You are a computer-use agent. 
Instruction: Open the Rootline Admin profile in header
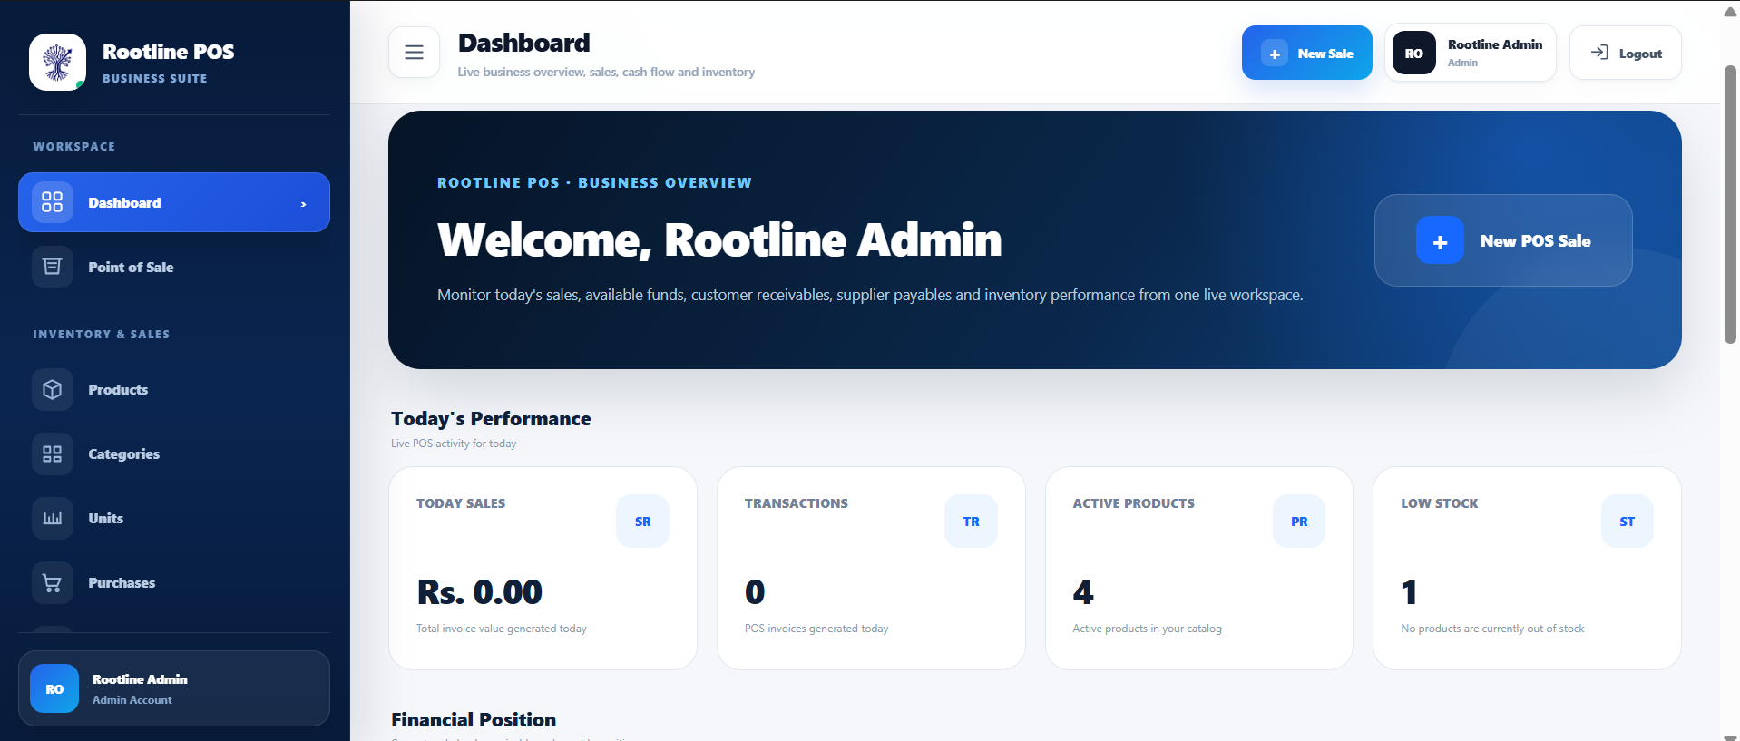tap(1471, 53)
